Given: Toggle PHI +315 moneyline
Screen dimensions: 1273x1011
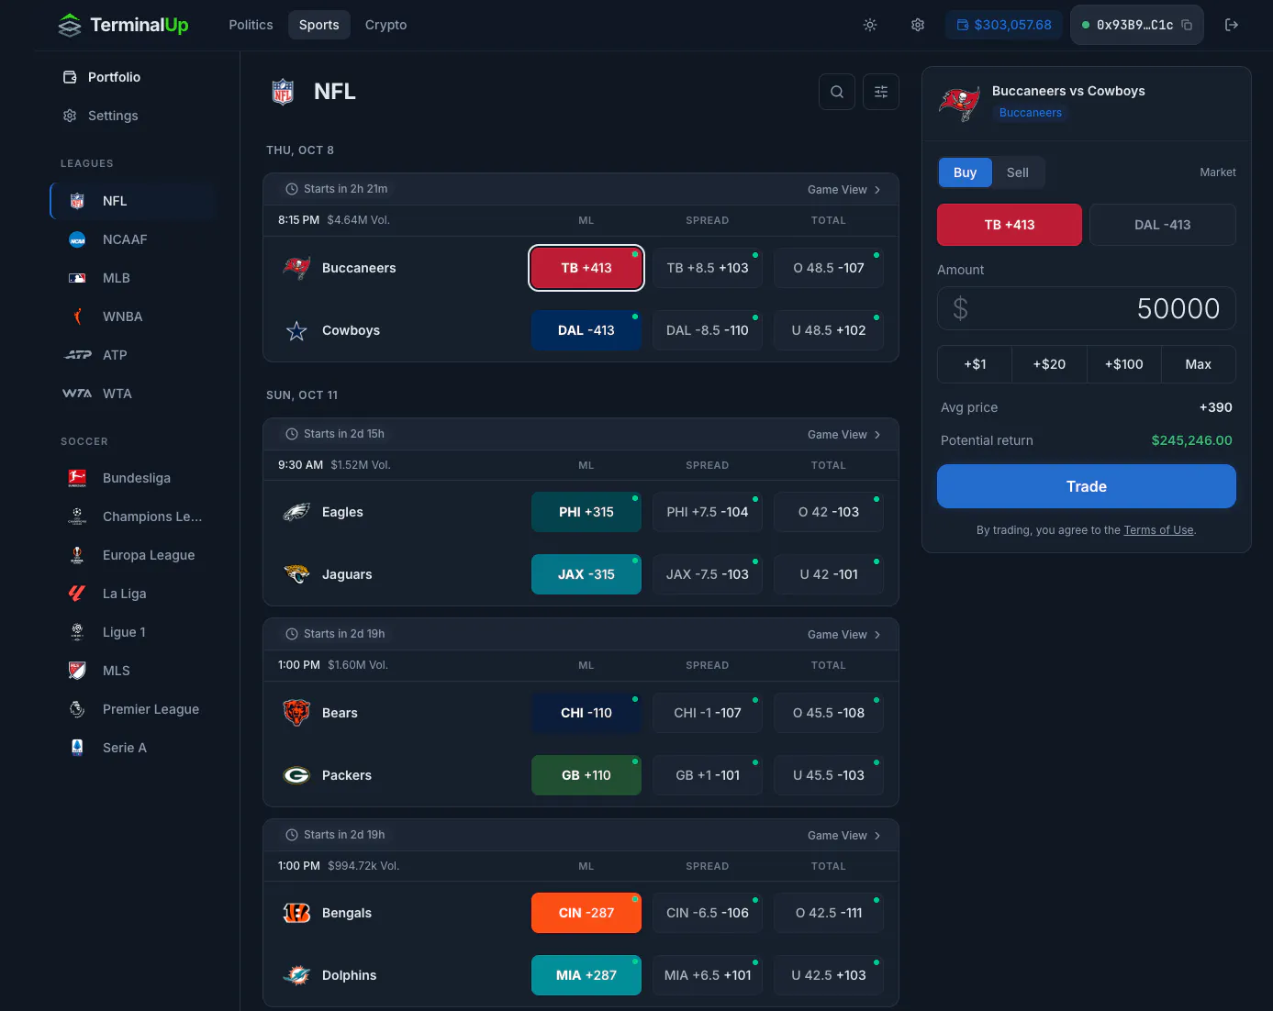Looking at the screenshot, I should click(586, 512).
